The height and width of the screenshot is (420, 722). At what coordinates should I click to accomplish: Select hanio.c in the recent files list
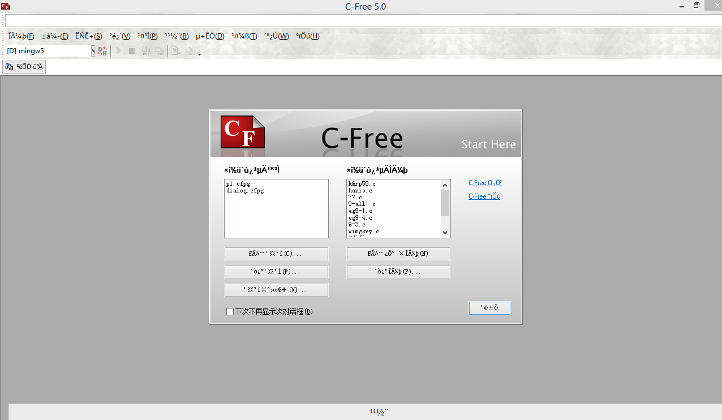point(360,191)
